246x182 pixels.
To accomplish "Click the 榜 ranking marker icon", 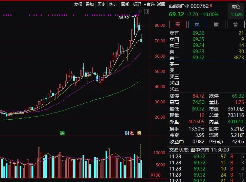I will (x=139, y=133).
